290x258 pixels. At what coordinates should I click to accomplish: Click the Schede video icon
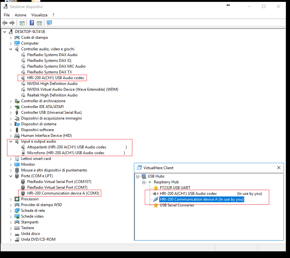pyautogui.click(x=17, y=216)
